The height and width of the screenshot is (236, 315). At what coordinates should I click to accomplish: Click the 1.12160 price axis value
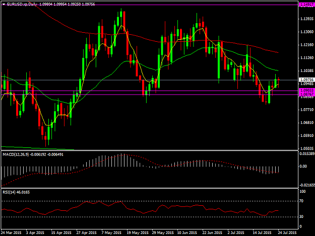point(307,45)
